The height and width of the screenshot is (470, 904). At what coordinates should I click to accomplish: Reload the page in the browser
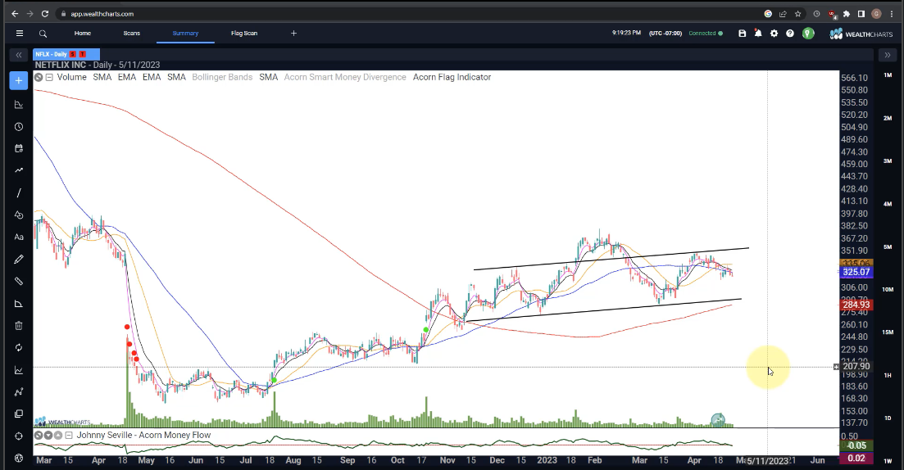45,14
